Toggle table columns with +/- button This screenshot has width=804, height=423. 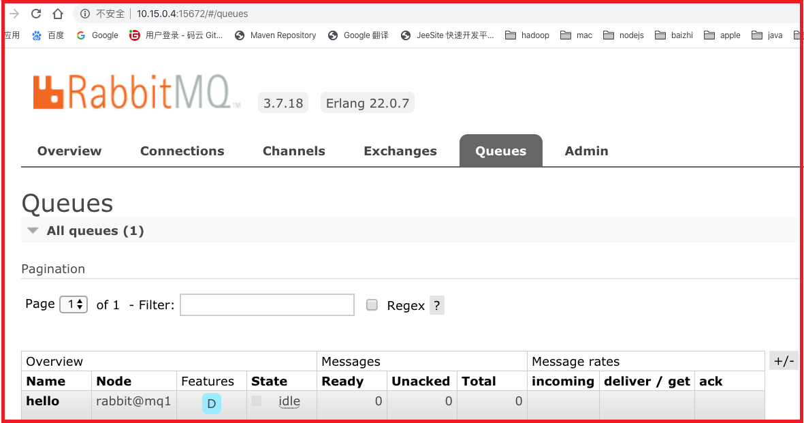point(784,361)
